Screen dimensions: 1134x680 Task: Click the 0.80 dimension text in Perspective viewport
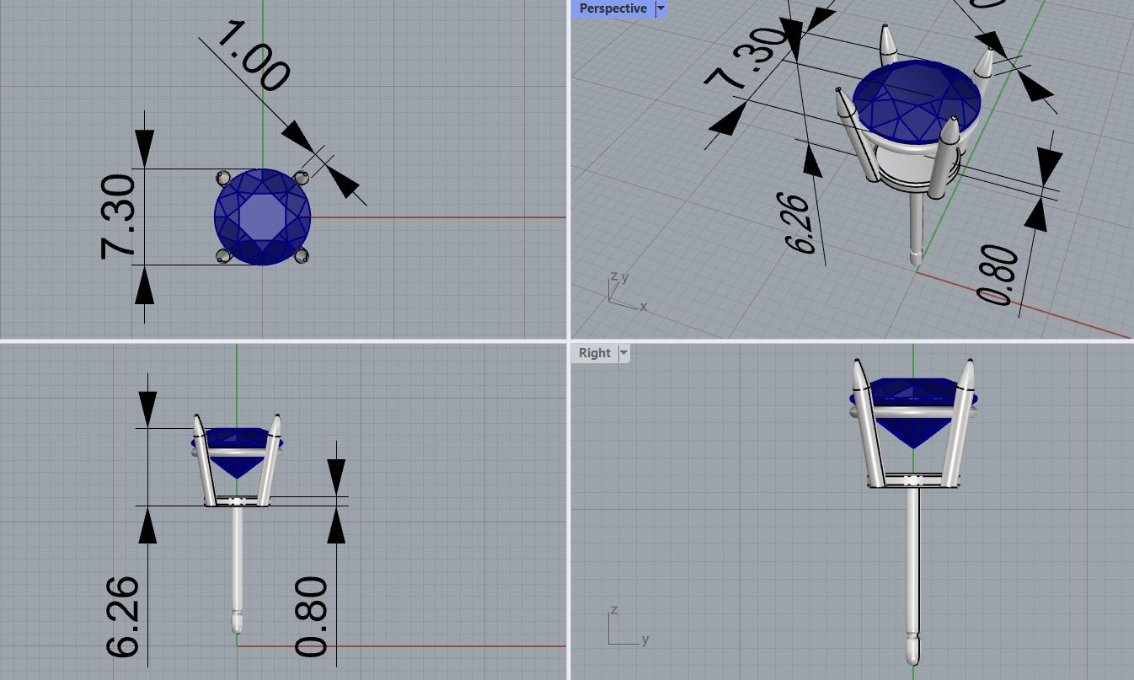[x=998, y=275]
